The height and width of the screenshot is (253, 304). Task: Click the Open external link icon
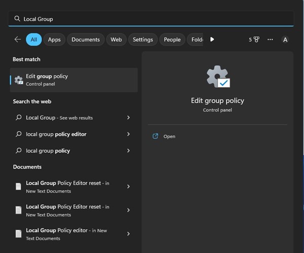156,136
